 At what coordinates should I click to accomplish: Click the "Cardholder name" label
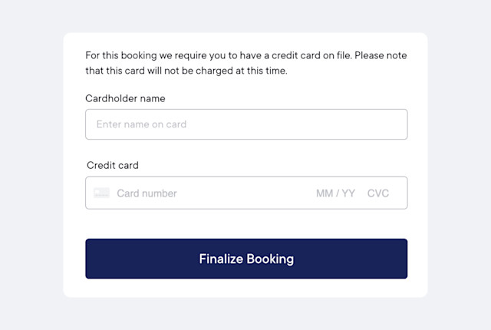point(125,98)
